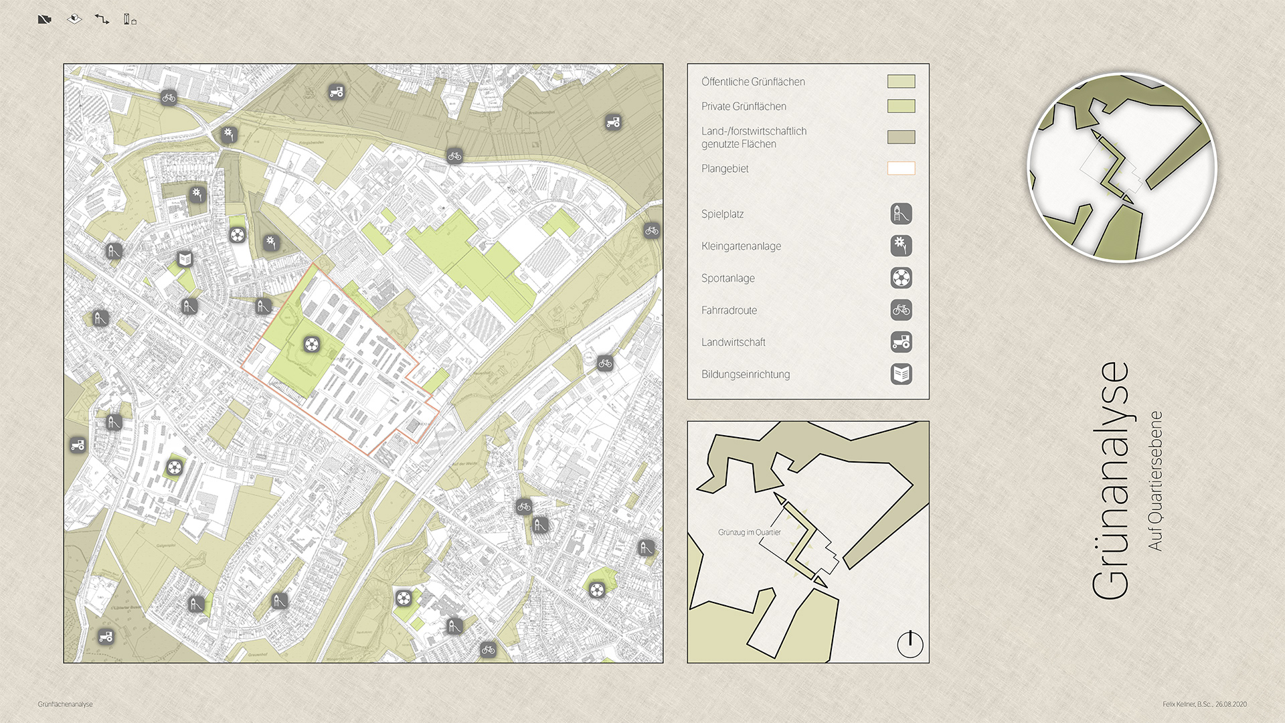The image size is (1285, 723).
Task: Click the Landwirtschaft tractor legend icon
Action: [x=901, y=342]
